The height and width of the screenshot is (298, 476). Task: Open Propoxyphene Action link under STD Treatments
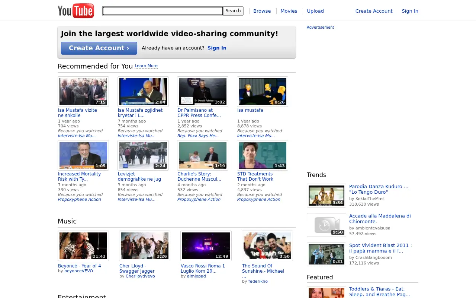click(x=259, y=200)
